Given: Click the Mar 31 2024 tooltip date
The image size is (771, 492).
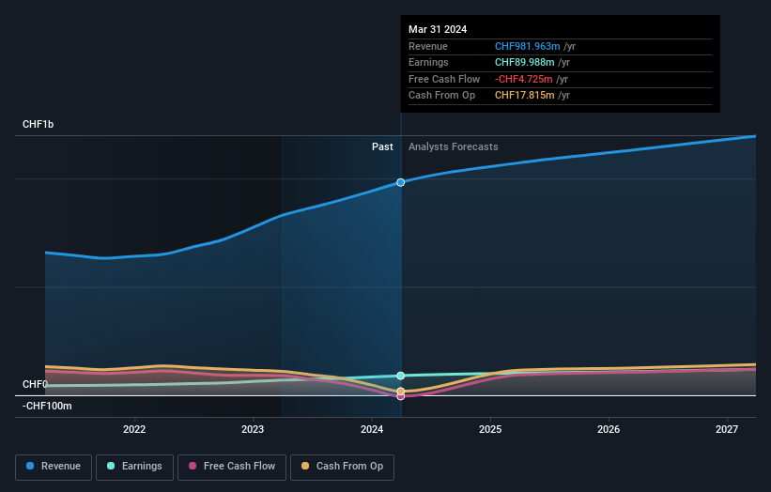Looking at the screenshot, I should tap(438, 29).
